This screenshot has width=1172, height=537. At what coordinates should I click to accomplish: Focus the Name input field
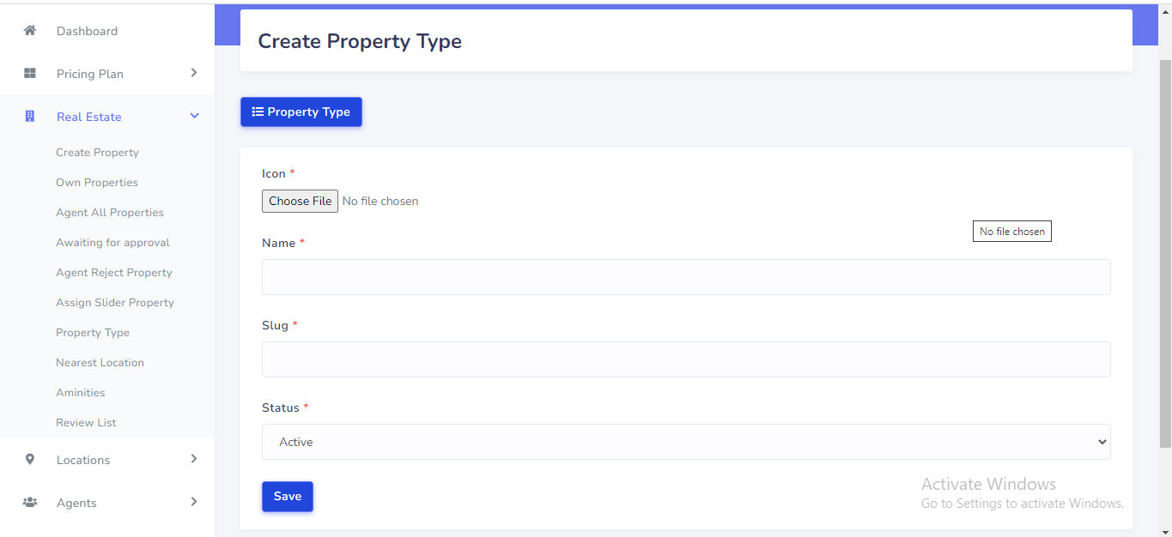click(x=685, y=277)
